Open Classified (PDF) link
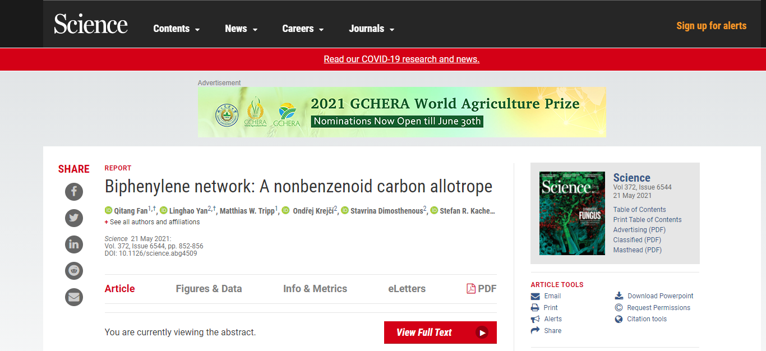The height and width of the screenshot is (351, 766). click(636, 240)
